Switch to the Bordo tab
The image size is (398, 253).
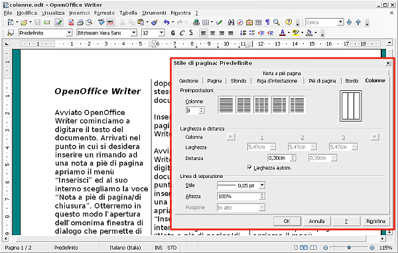click(x=352, y=81)
